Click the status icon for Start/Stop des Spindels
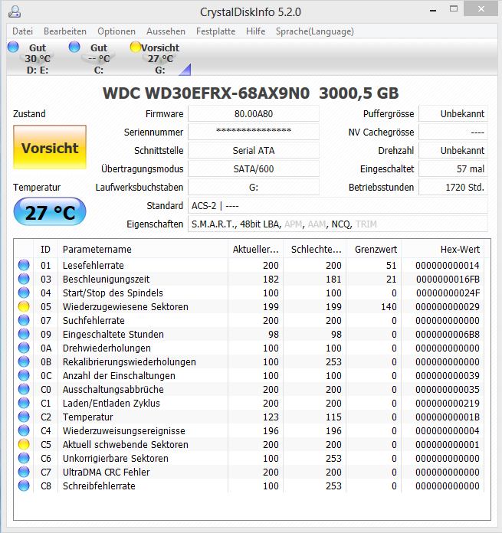 pyautogui.click(x=24, y=293)
